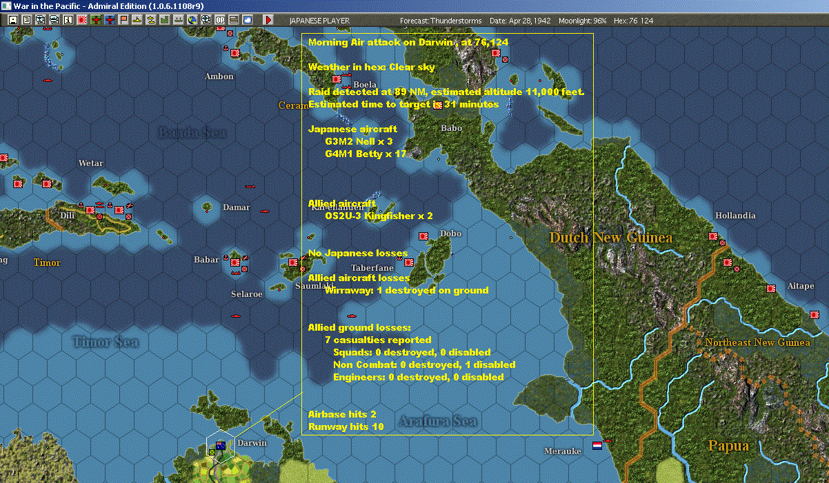Select the Japanese rising sun flag toolbar icon
829x483 pixels.
point(82,20)
